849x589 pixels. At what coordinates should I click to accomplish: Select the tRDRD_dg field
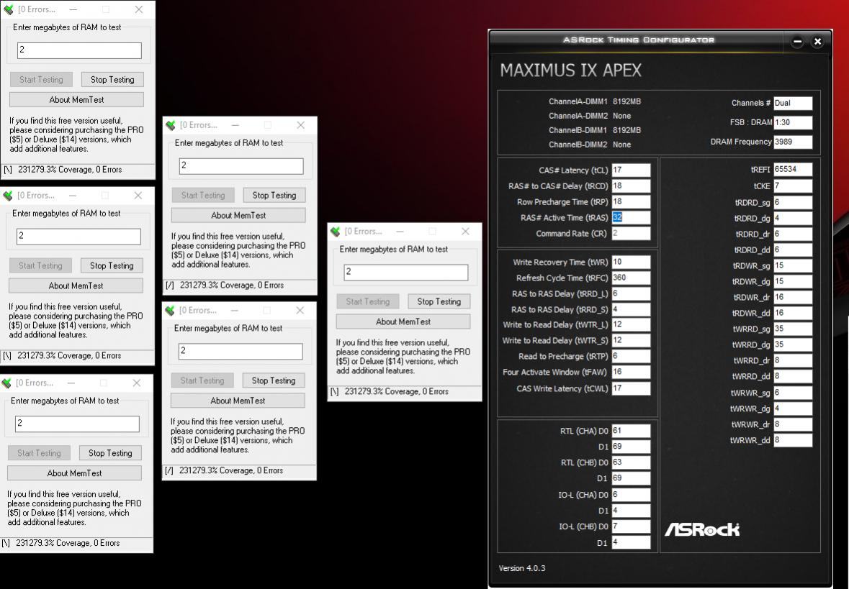tap(793, 218)
